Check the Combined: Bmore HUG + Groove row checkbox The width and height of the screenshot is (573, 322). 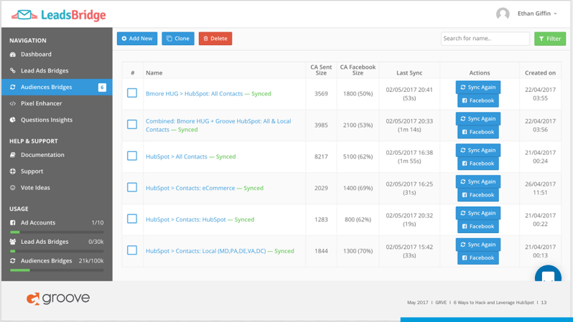(x=132, y=125)
